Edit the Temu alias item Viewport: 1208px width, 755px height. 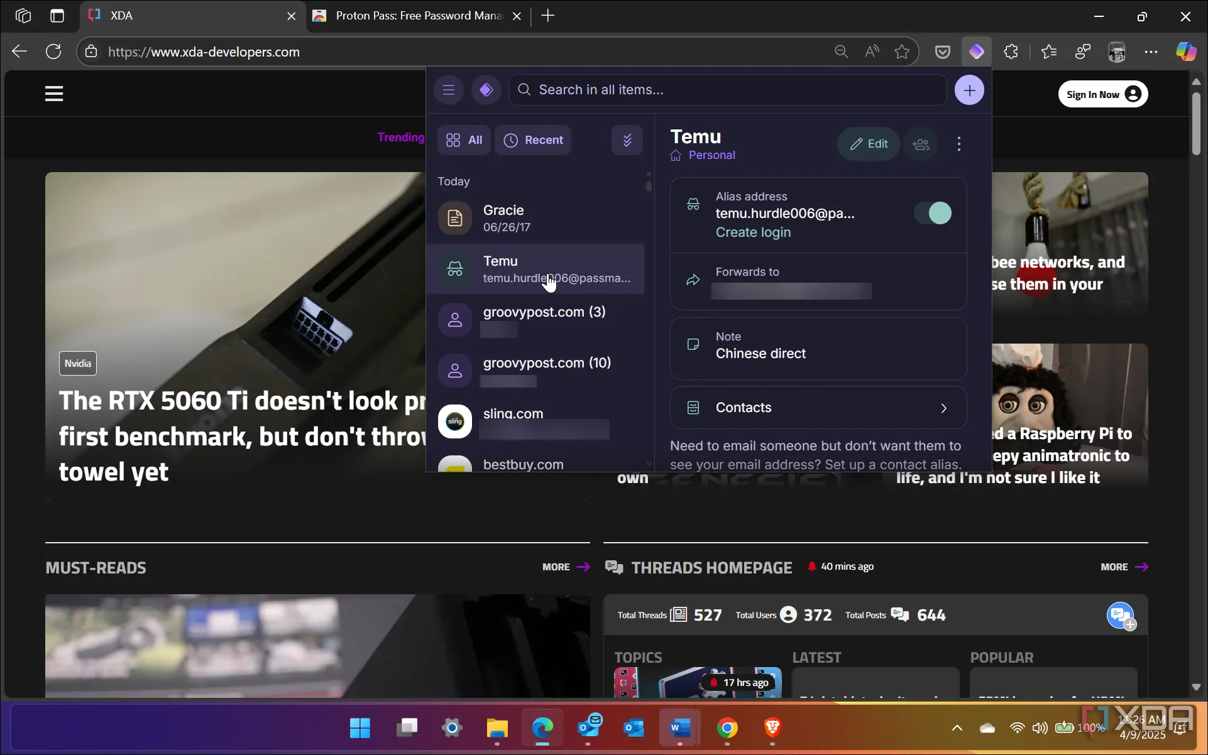coord(868,144)
